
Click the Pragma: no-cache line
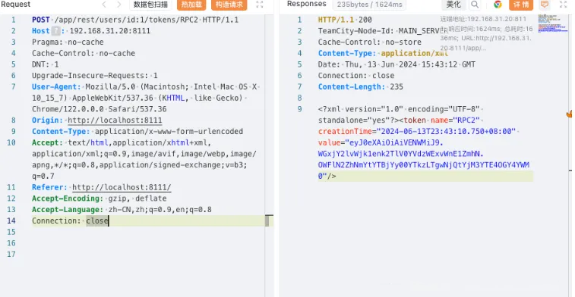68,42
